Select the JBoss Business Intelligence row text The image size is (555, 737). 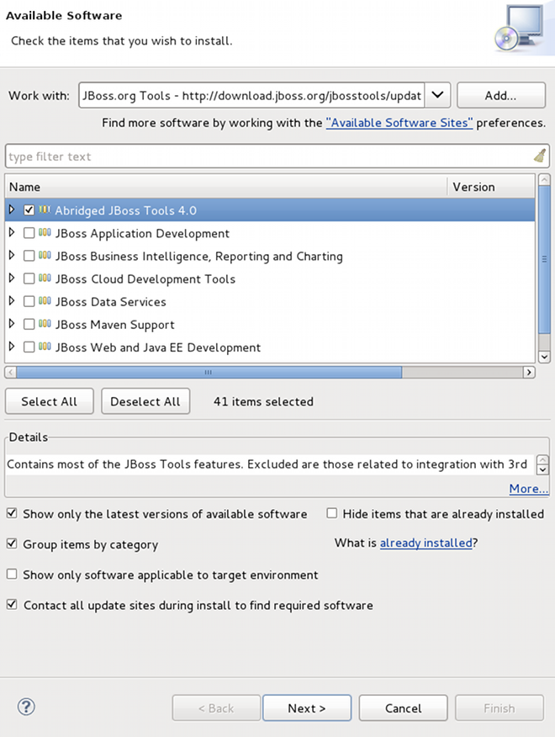(198, 256)
